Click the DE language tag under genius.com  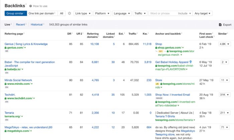[7, 51]
